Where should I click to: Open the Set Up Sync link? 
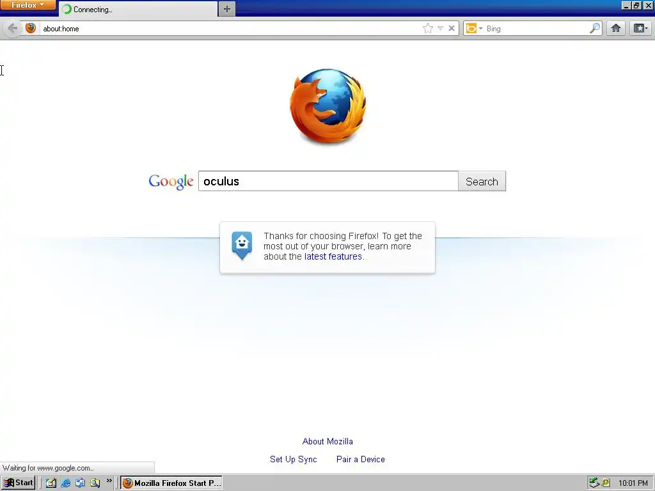click(293, 459)
